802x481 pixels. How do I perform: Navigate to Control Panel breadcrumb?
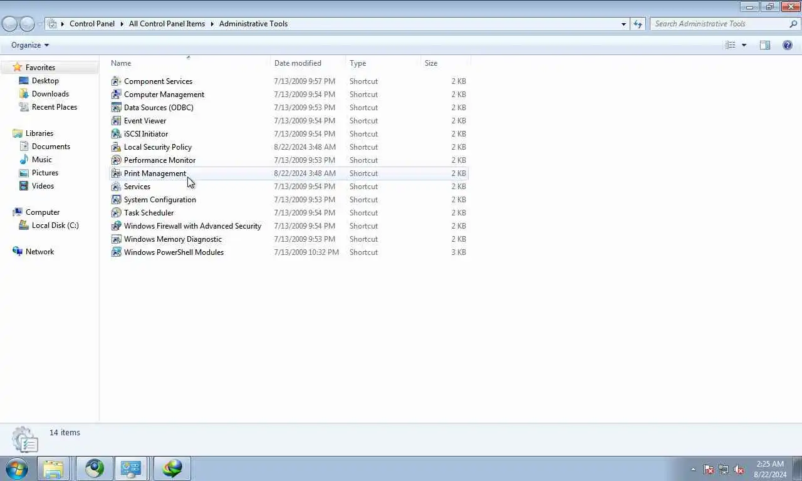92,24
